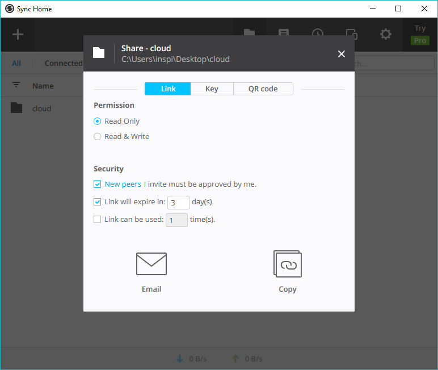Click the Copy label
Viewport: 438px width, 370px height.
pos(288,289)
